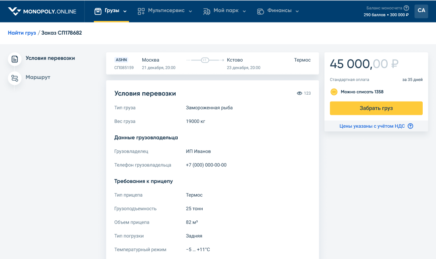
Task: Open the Цены указаны с учётом НДС link
Action: click(372, 126)
